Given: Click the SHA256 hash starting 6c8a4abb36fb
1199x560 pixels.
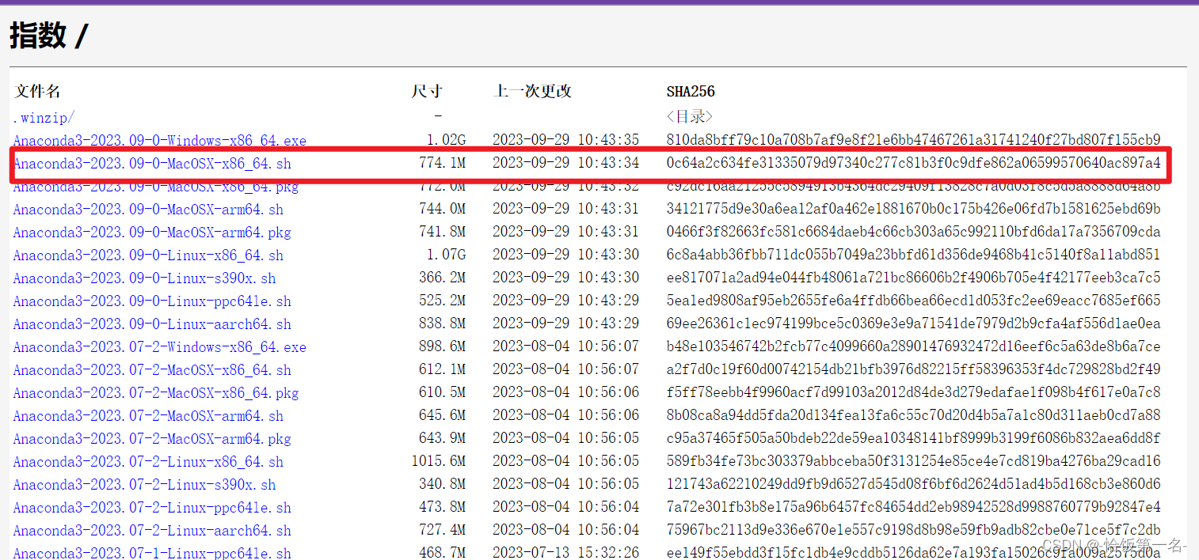Looking at the screenshot, I should [913, 255].
